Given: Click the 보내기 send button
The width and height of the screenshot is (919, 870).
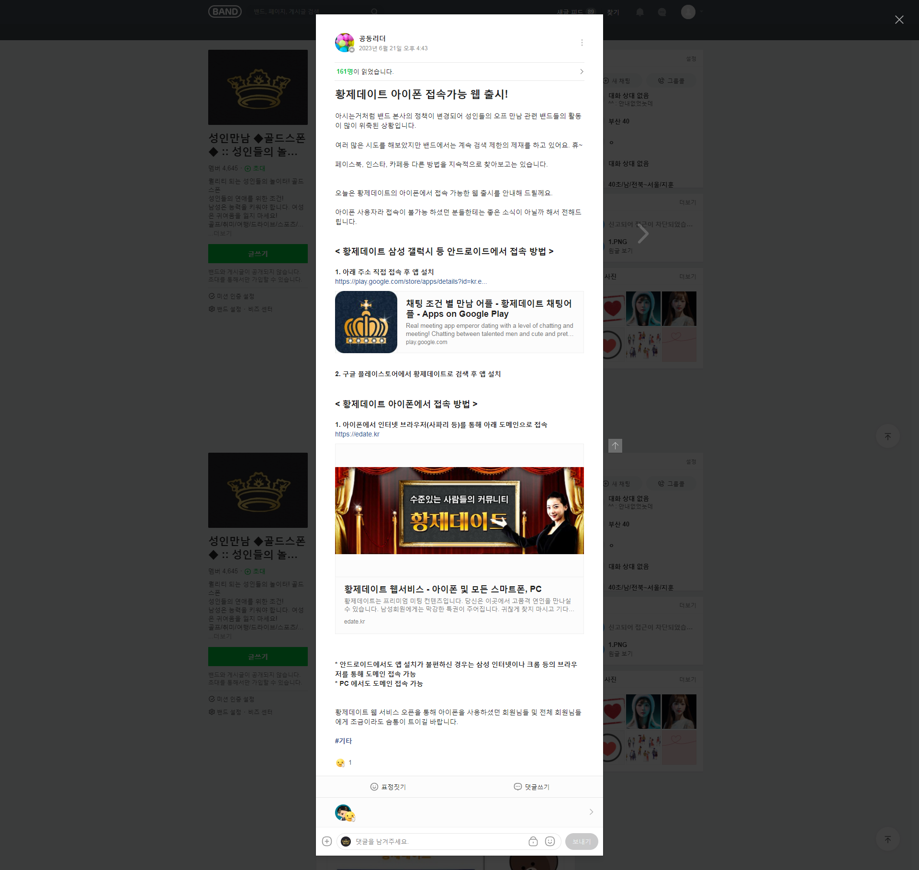Looking at the screenshot, I should pyautogui.click(x=581, y=841).
